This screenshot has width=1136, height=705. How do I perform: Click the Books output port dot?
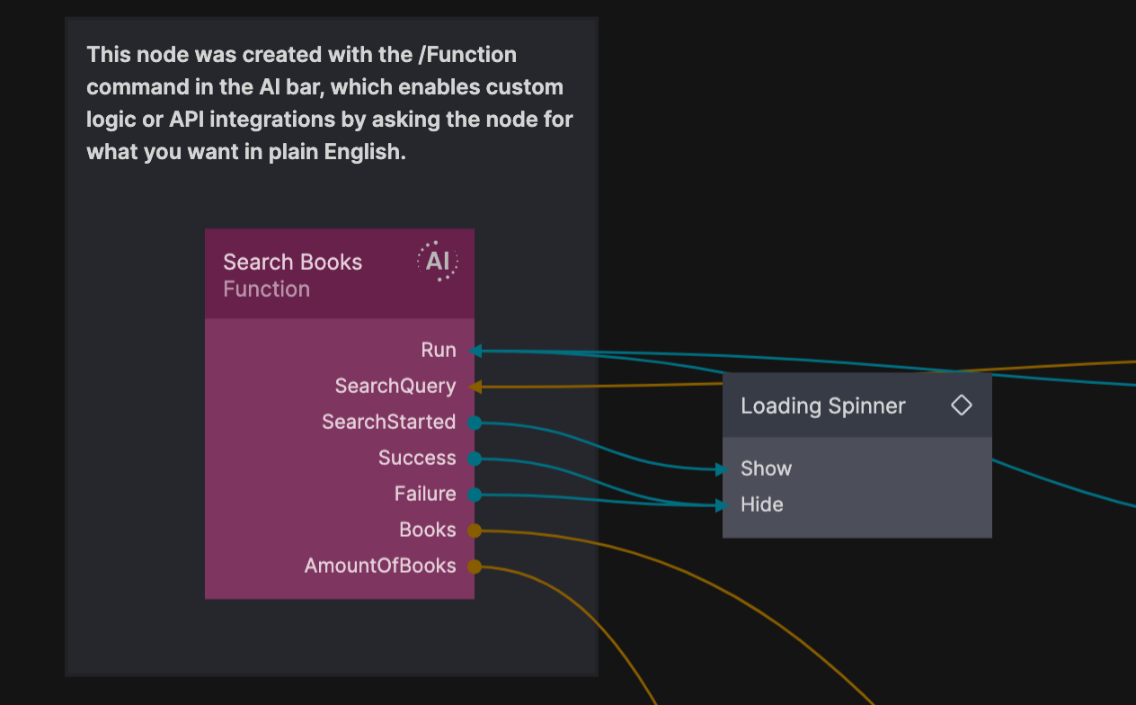475,531
